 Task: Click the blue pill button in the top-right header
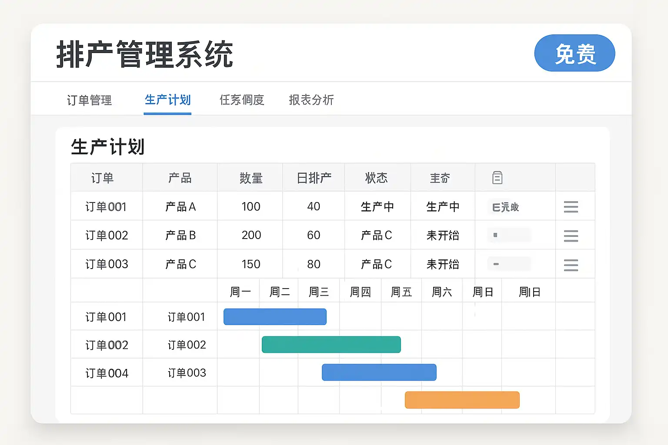click(574, 53)
